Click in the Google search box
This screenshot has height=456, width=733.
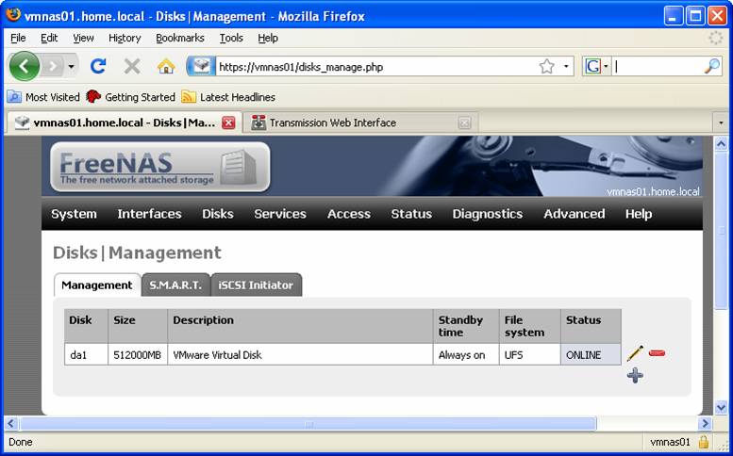pyautogui.click(x=657, y=67)
